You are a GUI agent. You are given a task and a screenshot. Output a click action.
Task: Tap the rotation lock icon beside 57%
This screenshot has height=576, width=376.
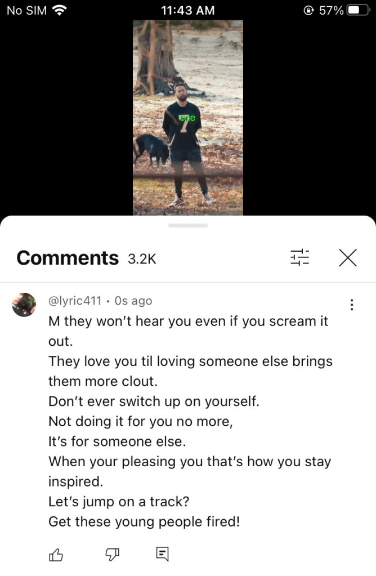[x=309, y=10]
